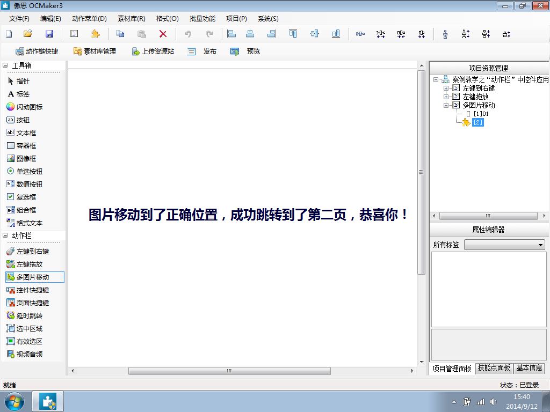Click the OCMaker taskbar icon
Screen dimensions: 550x412
pyautogui.click(x=48, y=401)
